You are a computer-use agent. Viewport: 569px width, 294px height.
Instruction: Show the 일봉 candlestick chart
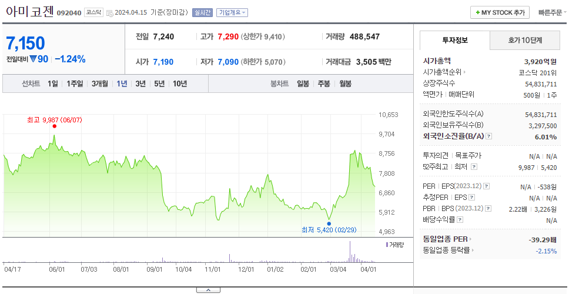[x=303, y=84]
